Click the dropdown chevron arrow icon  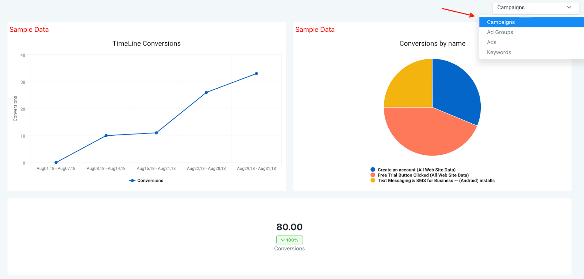[x=569, y=8]
